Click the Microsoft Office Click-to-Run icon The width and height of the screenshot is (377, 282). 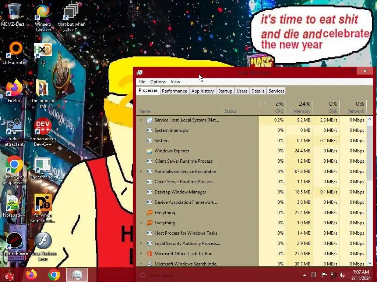tap(149, 254)
